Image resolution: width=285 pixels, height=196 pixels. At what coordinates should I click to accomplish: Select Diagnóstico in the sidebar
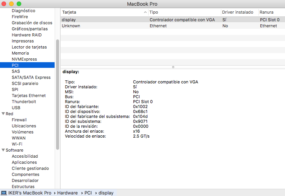click(23, 11)
